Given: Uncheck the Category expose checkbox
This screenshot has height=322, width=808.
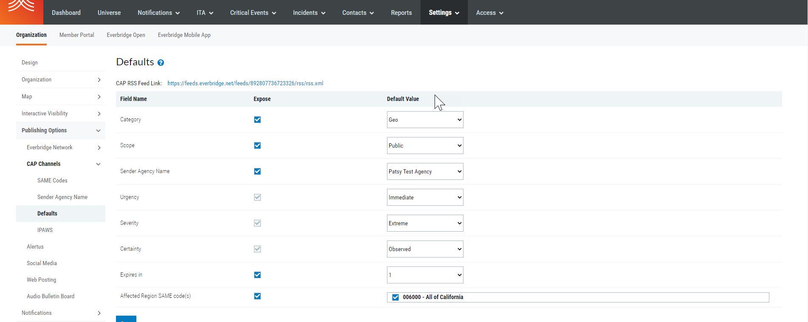Looking at the screenshot, I should click(257, 120).
